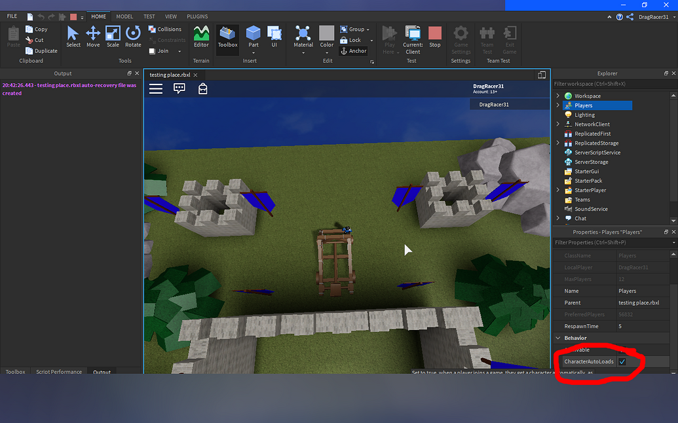The image size is (678, 423).
Task: Stop the running test
Action: click(x=435, y=37)
